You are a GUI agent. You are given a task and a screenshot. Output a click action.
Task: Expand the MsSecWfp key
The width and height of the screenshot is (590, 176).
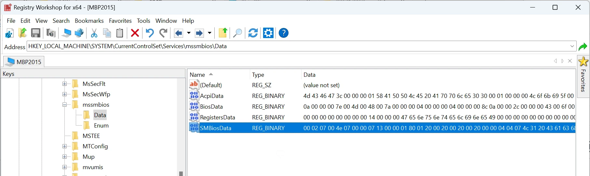coord(65,94)
